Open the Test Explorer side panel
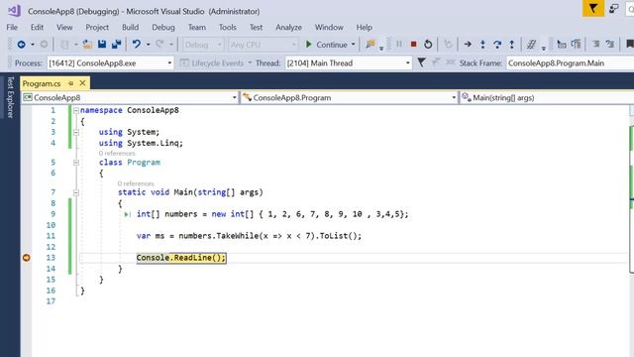634x357 pixels. [x=10, y=97]
